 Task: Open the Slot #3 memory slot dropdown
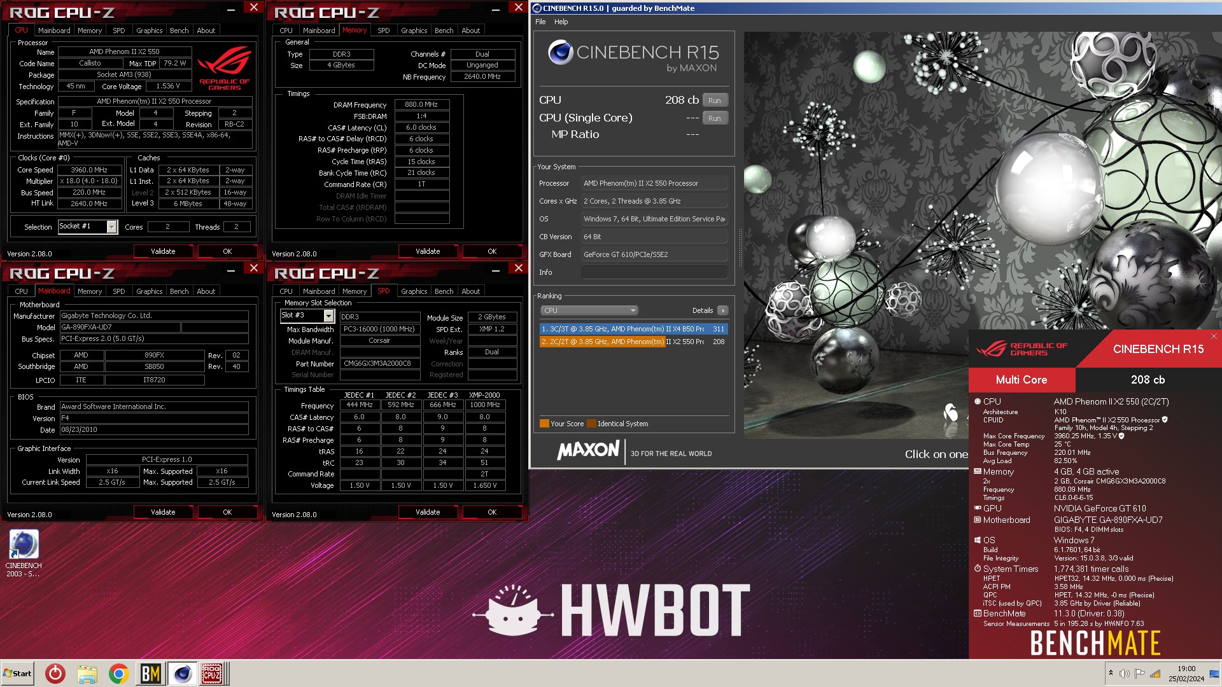[x=328, y=316]
